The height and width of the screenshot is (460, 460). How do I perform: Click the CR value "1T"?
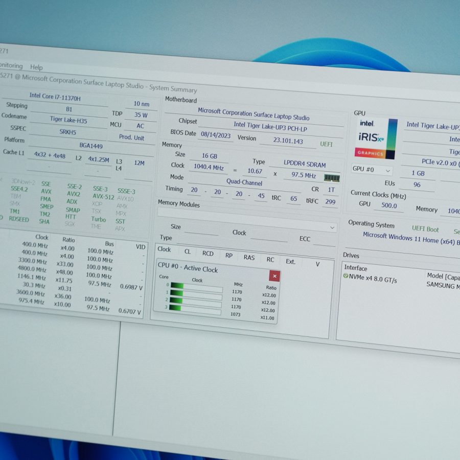click(331, 190)
